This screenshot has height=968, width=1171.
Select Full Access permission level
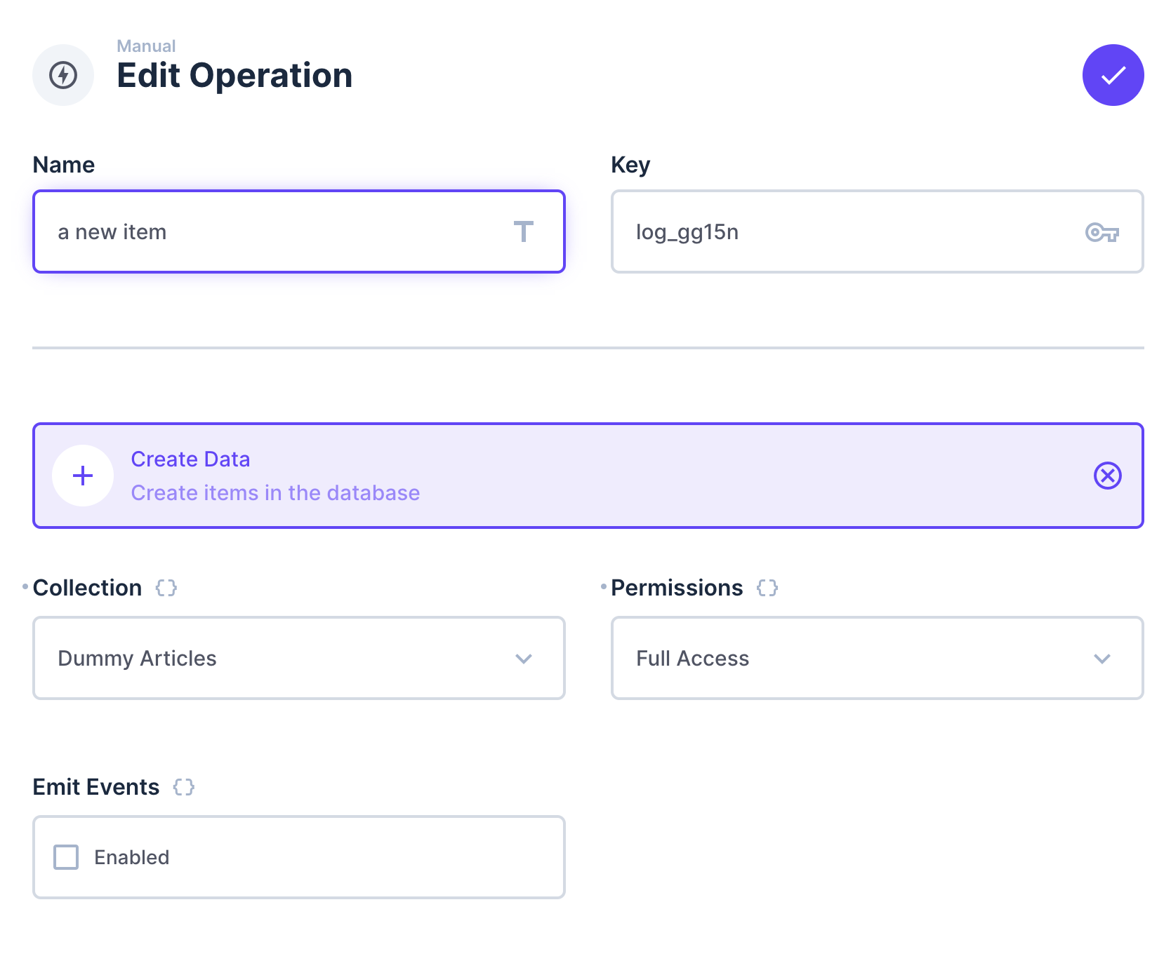(878, 658)
